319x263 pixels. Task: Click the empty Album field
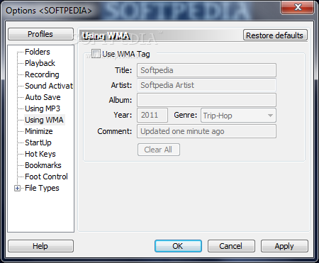[206, 100]
